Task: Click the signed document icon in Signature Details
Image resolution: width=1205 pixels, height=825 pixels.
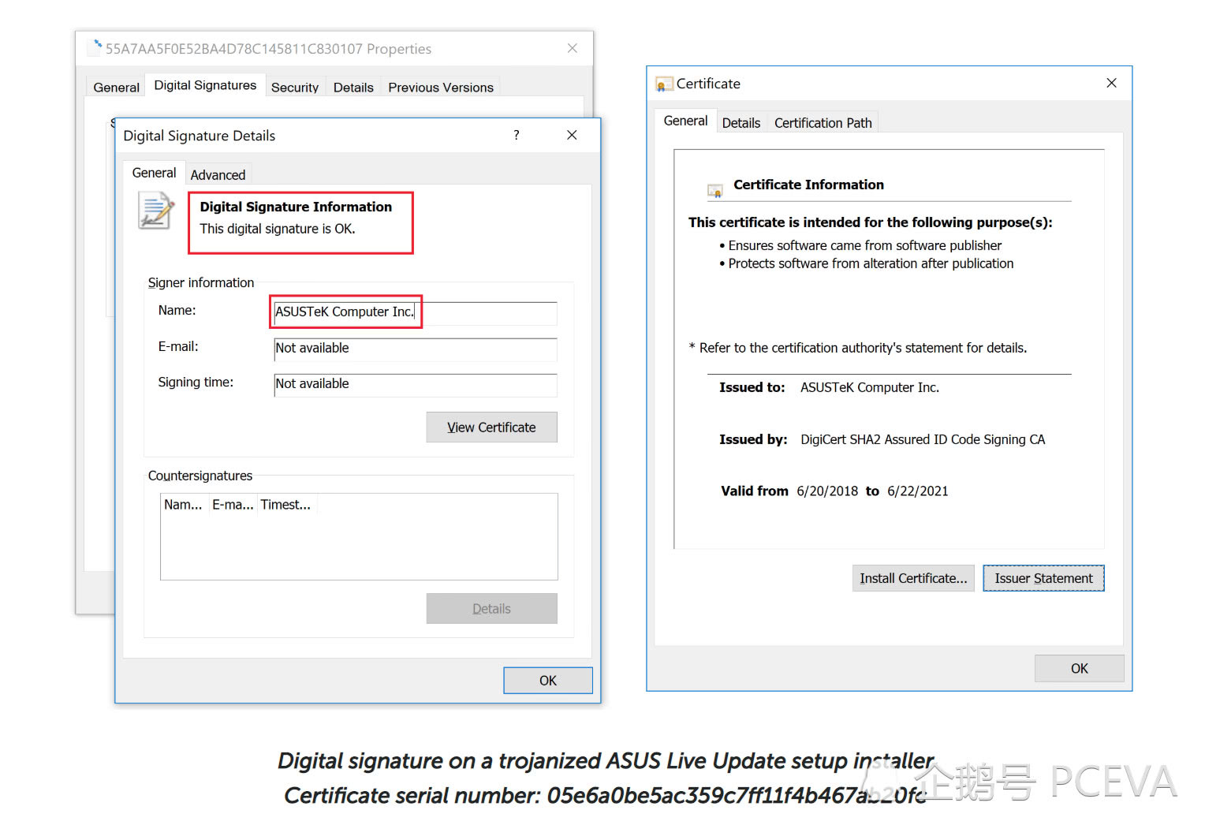Action: tap(156, 211)
